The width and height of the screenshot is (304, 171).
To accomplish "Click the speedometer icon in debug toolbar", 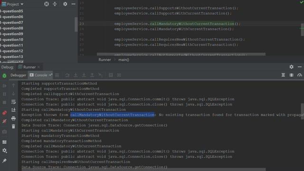I will coord(300,75).
